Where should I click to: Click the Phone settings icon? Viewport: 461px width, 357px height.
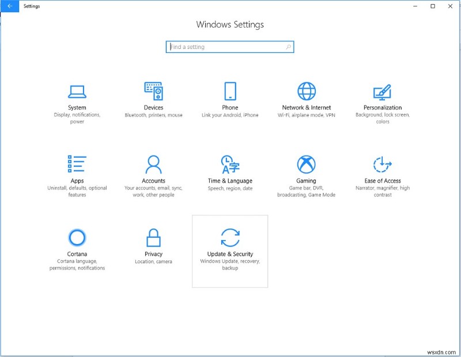pyautogui.click(x=230, y=91)
